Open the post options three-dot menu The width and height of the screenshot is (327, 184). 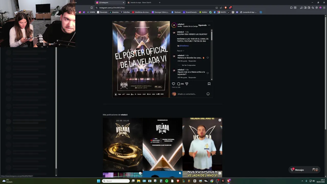click(209, 25)
